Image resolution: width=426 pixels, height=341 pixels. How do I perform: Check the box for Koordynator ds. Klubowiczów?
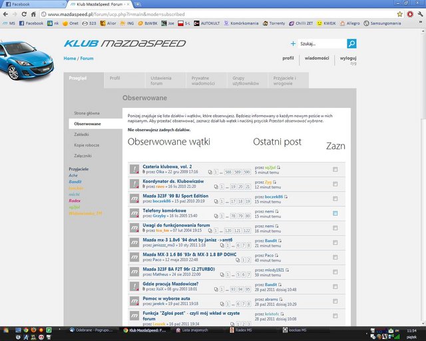click(x=335, y=184)
